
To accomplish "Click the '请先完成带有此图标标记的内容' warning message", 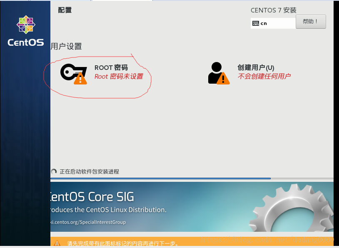I will [x=123, y=244].
